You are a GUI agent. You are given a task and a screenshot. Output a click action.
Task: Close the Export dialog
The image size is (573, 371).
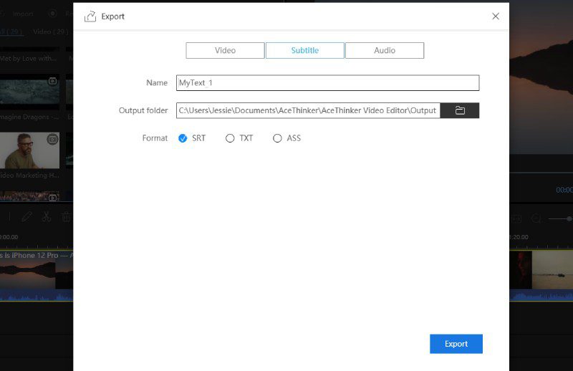point(495,16)
